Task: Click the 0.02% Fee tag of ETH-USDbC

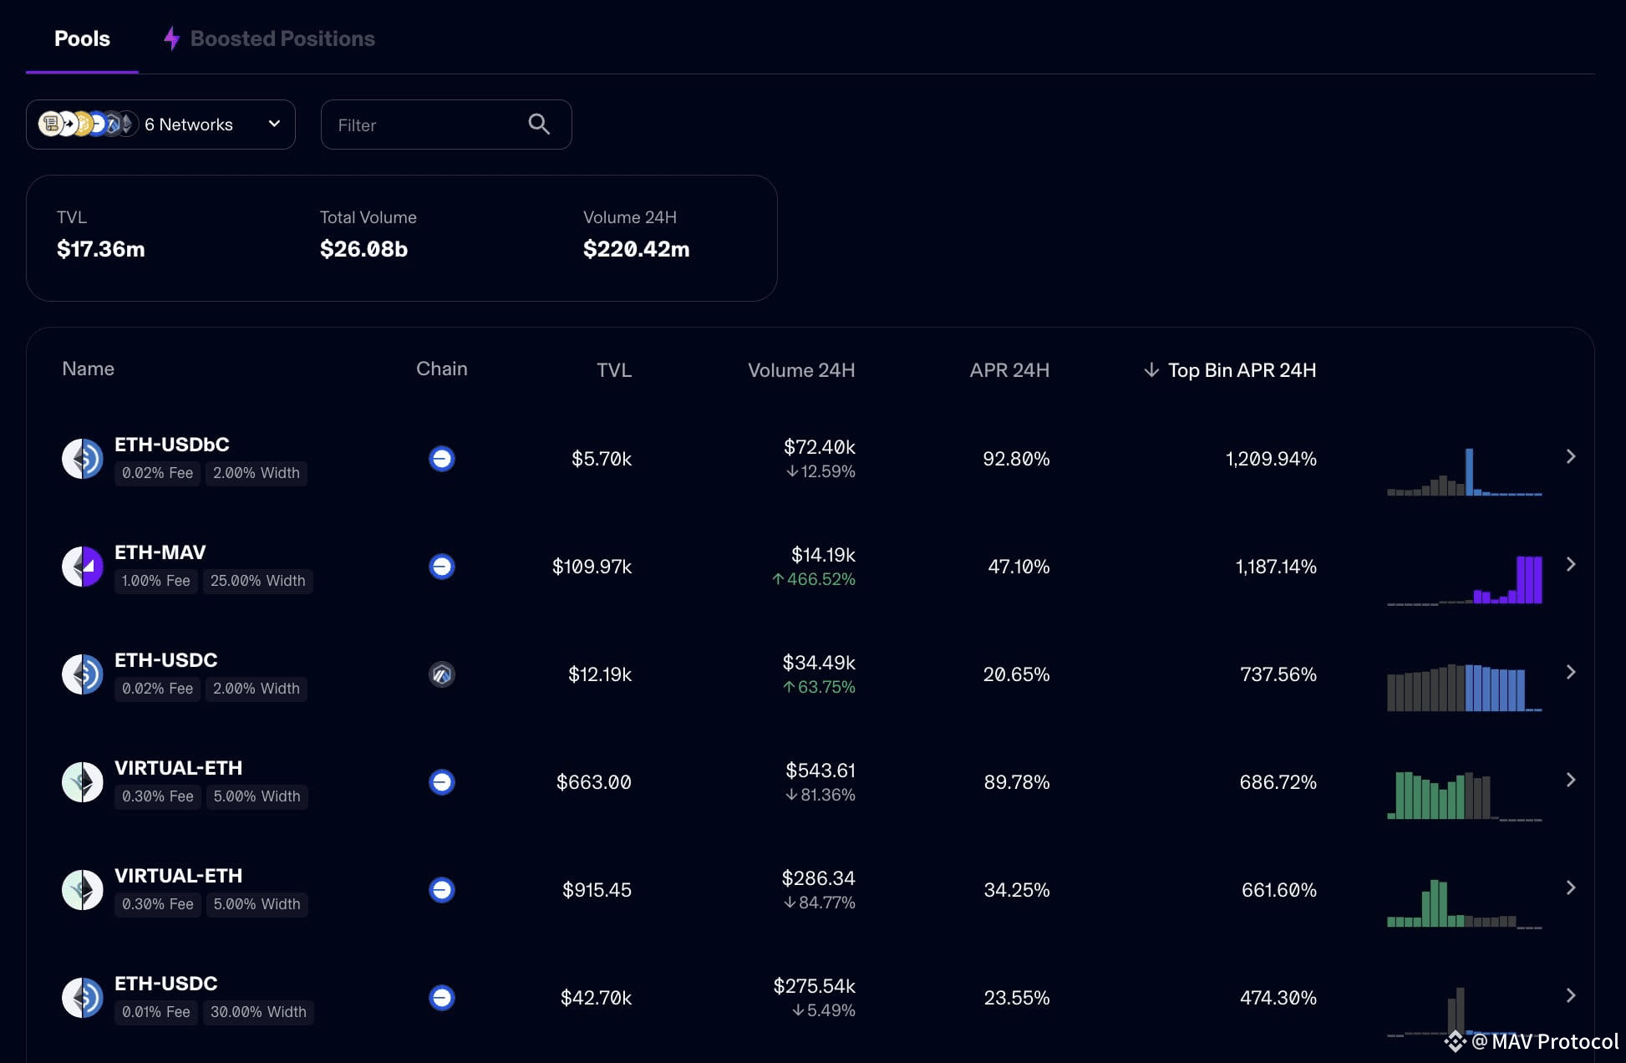Action: click(x=157, y=473)
